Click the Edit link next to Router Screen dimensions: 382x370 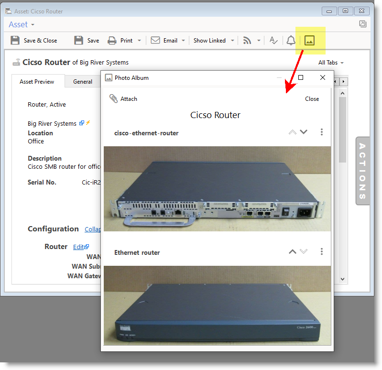(81, 247)
